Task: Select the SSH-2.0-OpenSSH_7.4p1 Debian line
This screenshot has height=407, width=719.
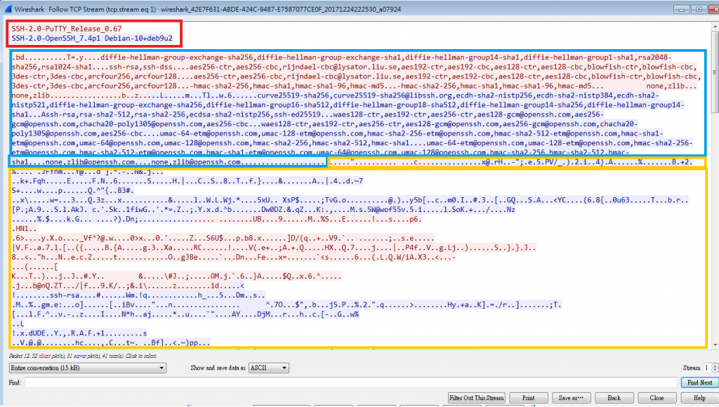Action: pyautogui.click(x=92, y=38)
